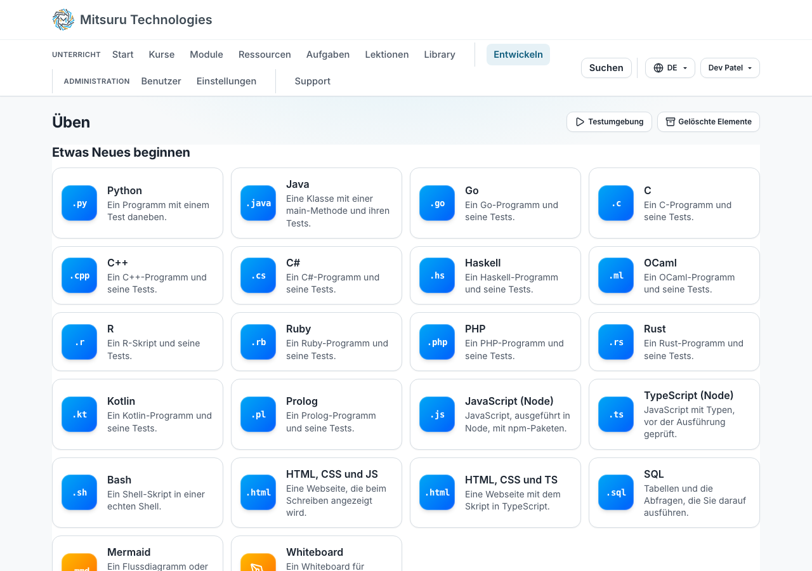Click the .sql file icon
This screenshot has width=812, height=571.
point(616,492)
